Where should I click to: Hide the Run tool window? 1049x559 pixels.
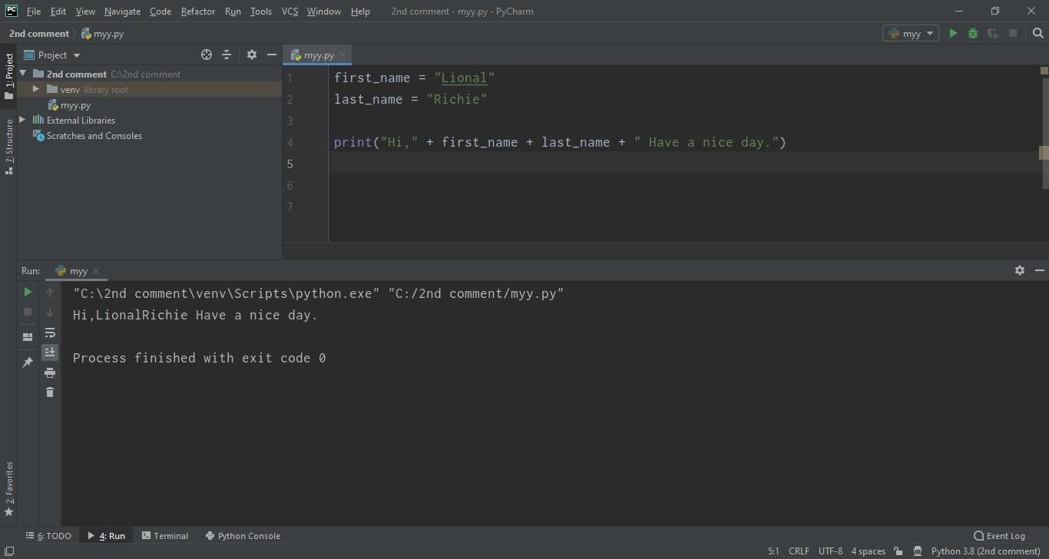[1040, 270]
